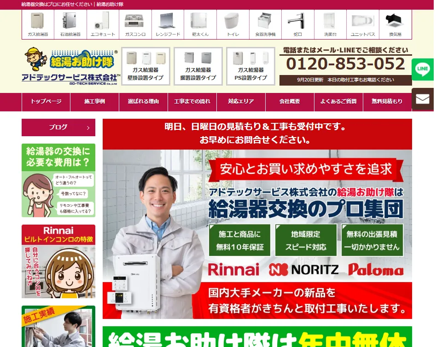Click the green LINE contact icon

click(422, 69)
